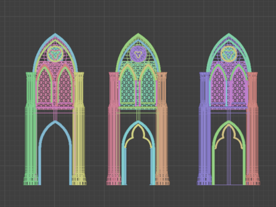
Task: Select the red right pillar of right model
Action: (x=253, y=128)
